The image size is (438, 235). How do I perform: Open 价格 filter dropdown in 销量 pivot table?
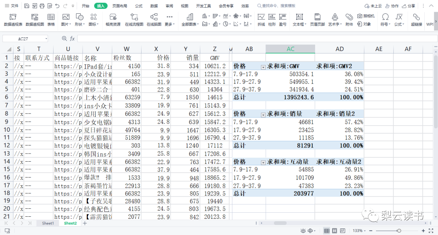[x=263, y=115]
